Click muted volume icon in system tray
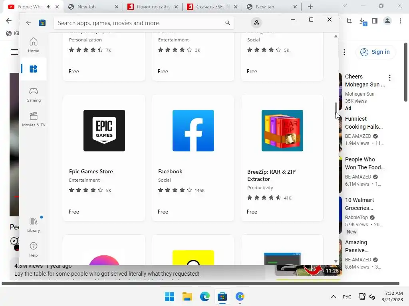This screenshot has height=306, width=409. pos(373,296)
